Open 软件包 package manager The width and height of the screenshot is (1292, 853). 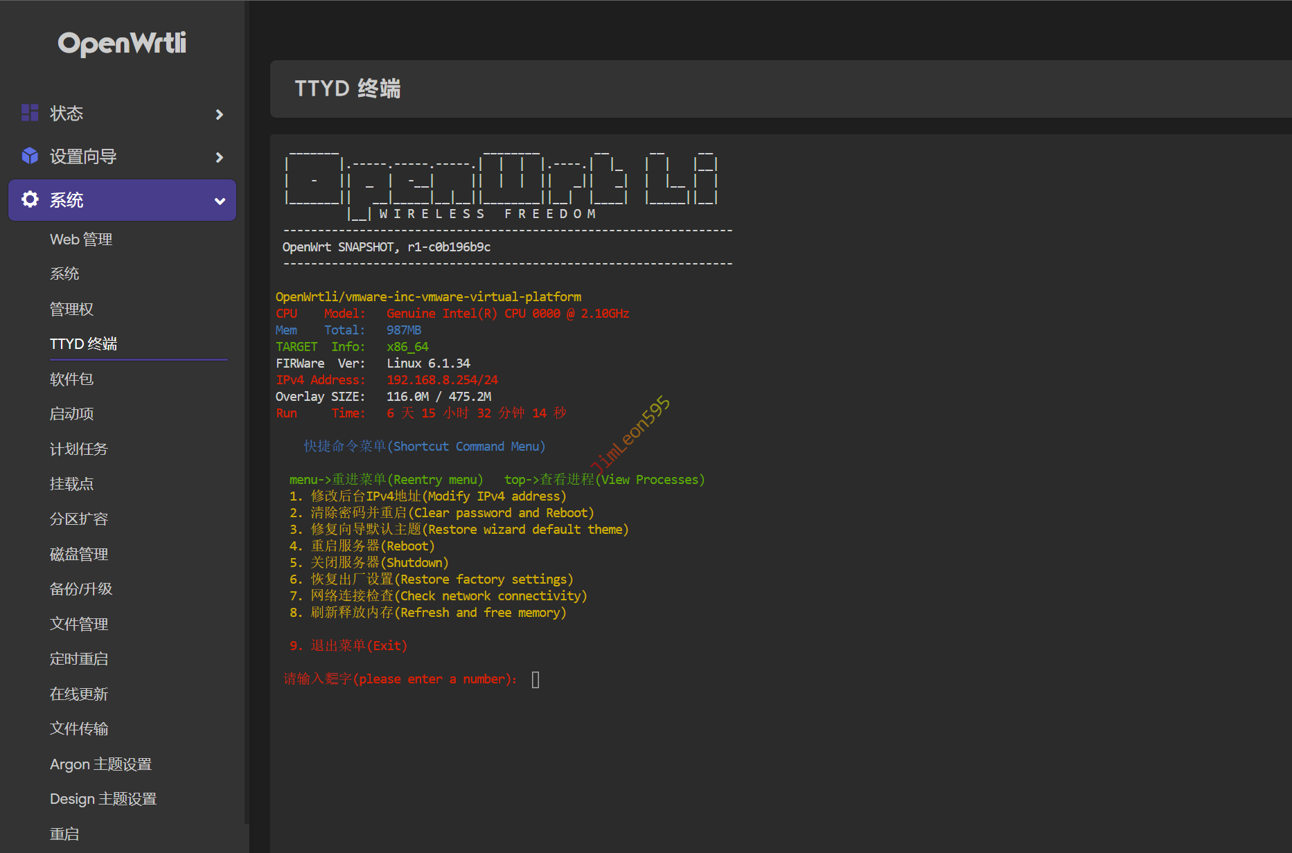(71, 379)
